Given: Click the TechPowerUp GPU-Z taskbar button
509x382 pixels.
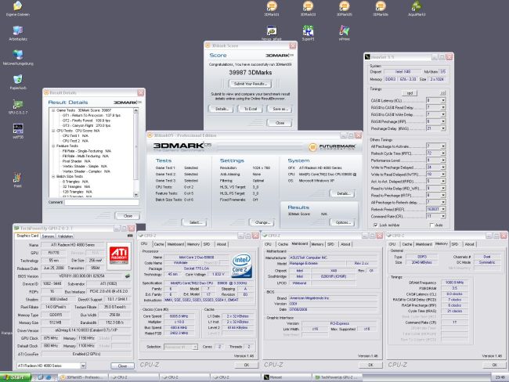Looking at the screenshot, I should (x=338, y=377).
